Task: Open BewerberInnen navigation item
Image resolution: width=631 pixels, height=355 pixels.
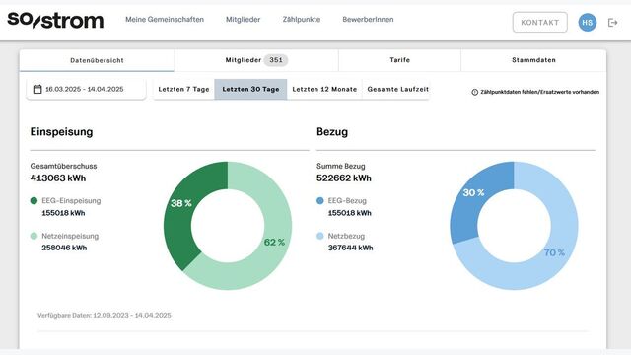Action: (x=368, y=20)
